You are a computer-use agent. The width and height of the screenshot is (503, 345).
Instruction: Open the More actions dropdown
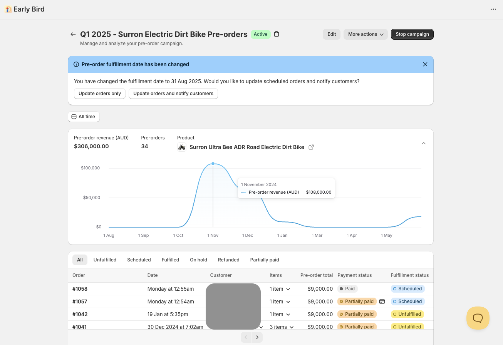point(366,34)
